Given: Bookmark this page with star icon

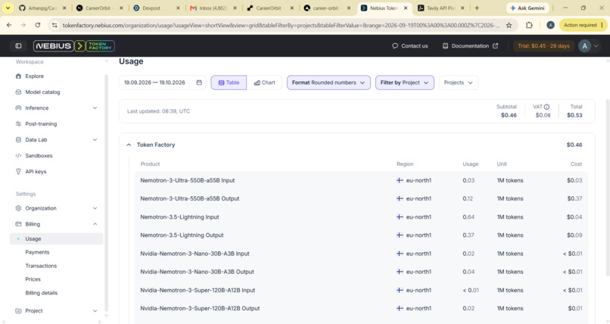Looking at the screenshot, I should pos(509,25).
